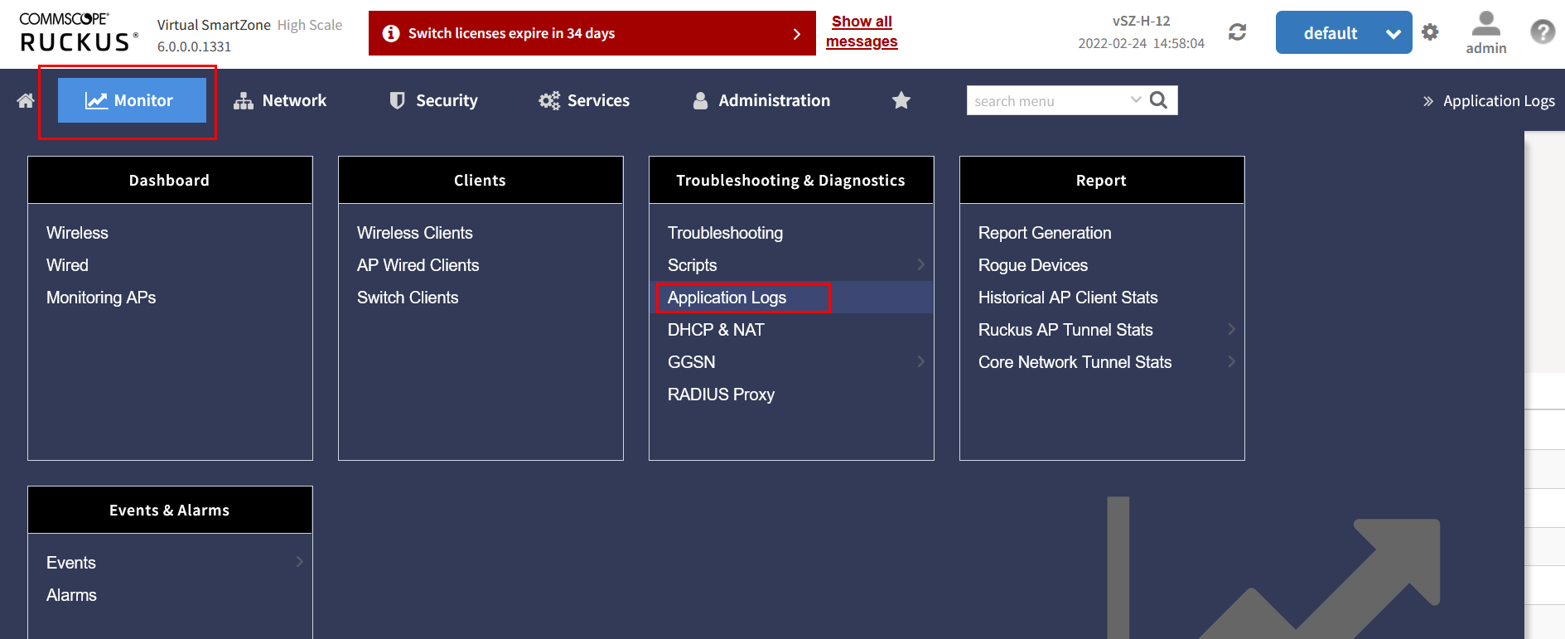Open Core Network Tunnel Stats entry

coord(1075,362)
